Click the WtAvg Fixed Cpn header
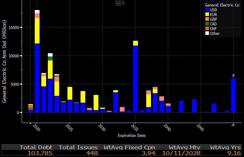The image size is (244, 157). point(127,147)
